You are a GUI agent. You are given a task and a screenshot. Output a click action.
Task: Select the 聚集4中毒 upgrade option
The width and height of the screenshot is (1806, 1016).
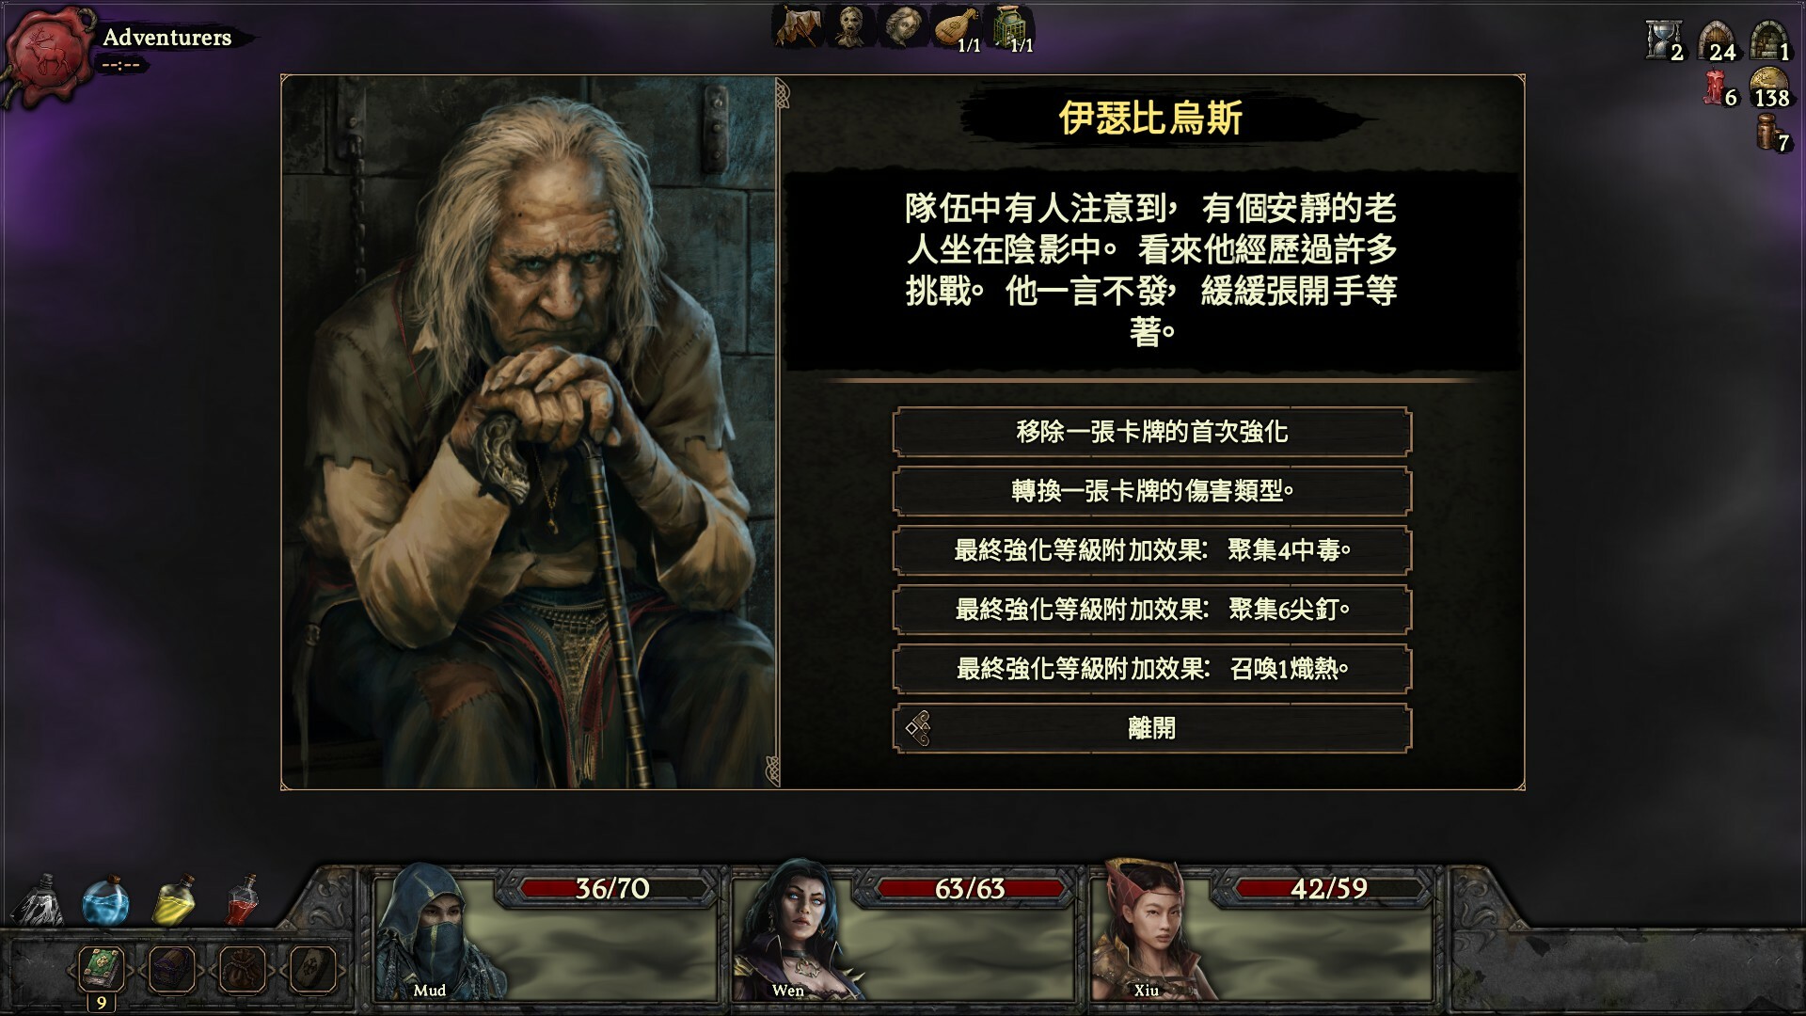tap(1152, 550)
